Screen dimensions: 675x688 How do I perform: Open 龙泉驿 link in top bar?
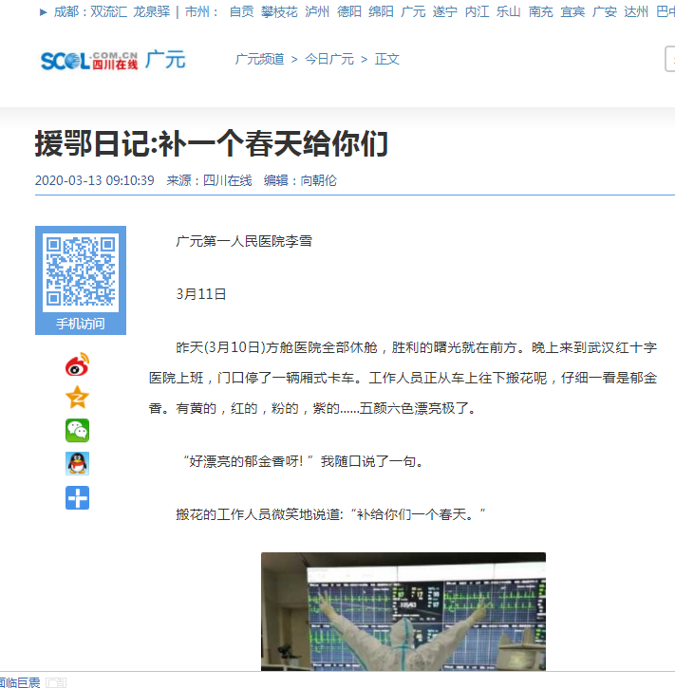tap(151, 12)
